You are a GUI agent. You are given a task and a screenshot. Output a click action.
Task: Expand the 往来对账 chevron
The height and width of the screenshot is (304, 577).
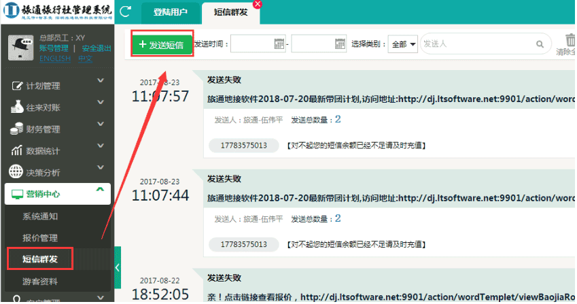pos(100,102)
